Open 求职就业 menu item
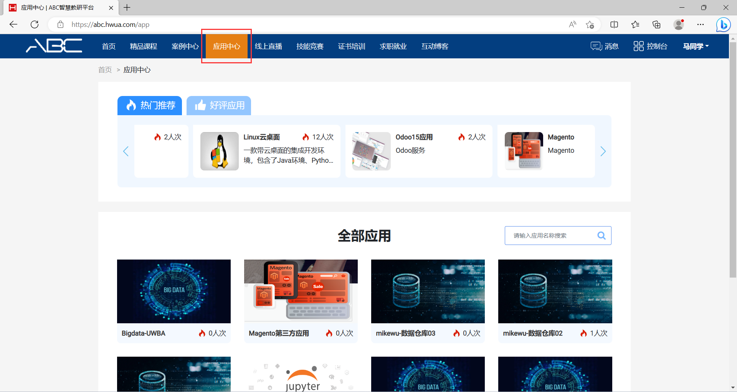The image size is (737, 392). click(x=393, y=46)
